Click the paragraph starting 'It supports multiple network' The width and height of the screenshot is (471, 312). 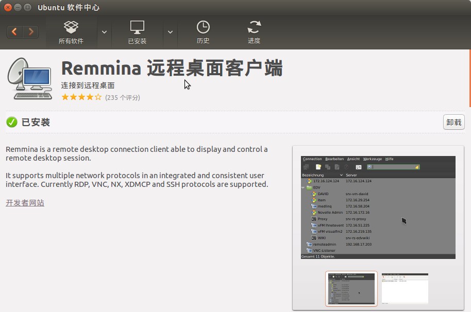(137, 180)
